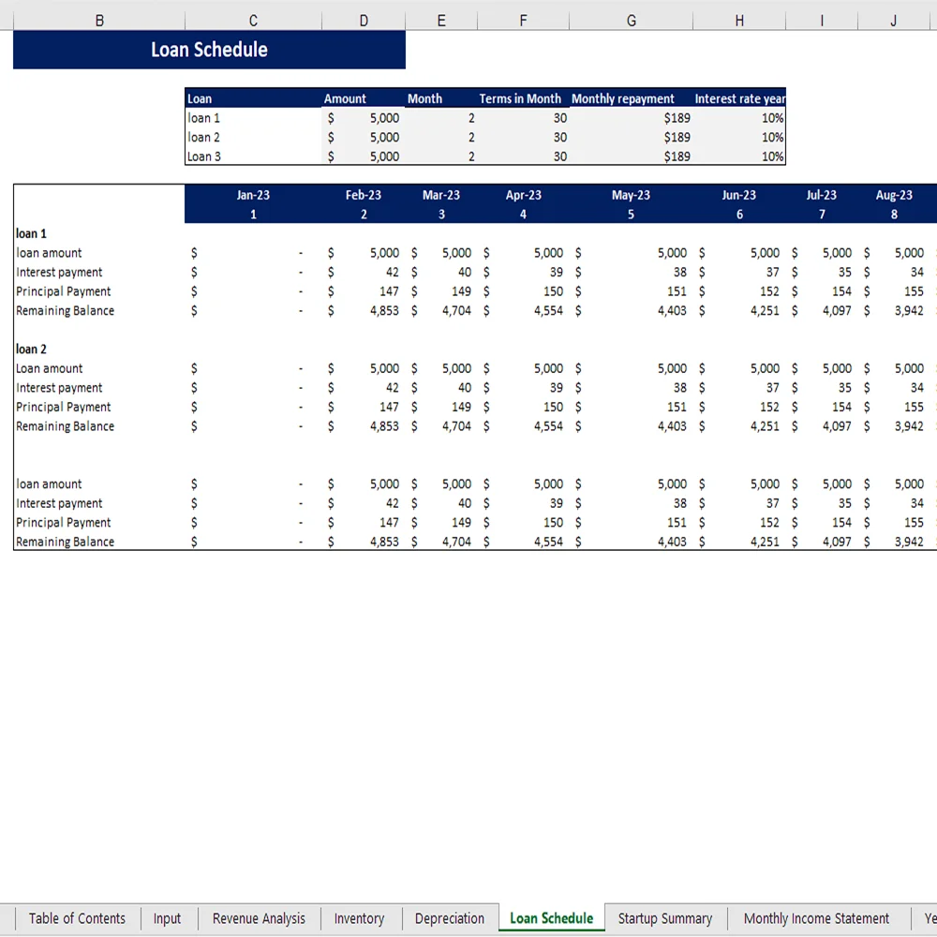Select loan 1 Mar-23 interest payment 40

[x=441, y=272]
